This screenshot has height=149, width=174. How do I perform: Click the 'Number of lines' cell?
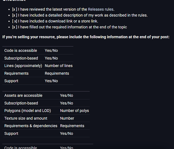pos(59,66)
